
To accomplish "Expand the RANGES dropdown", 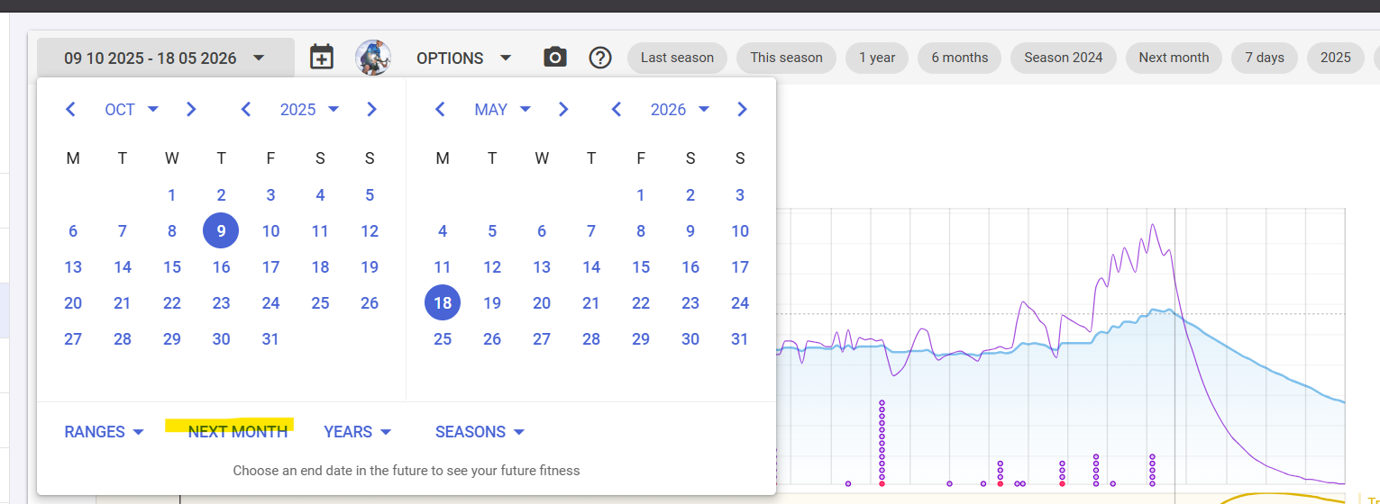I will pyautogui.click(x=104, y=432).
